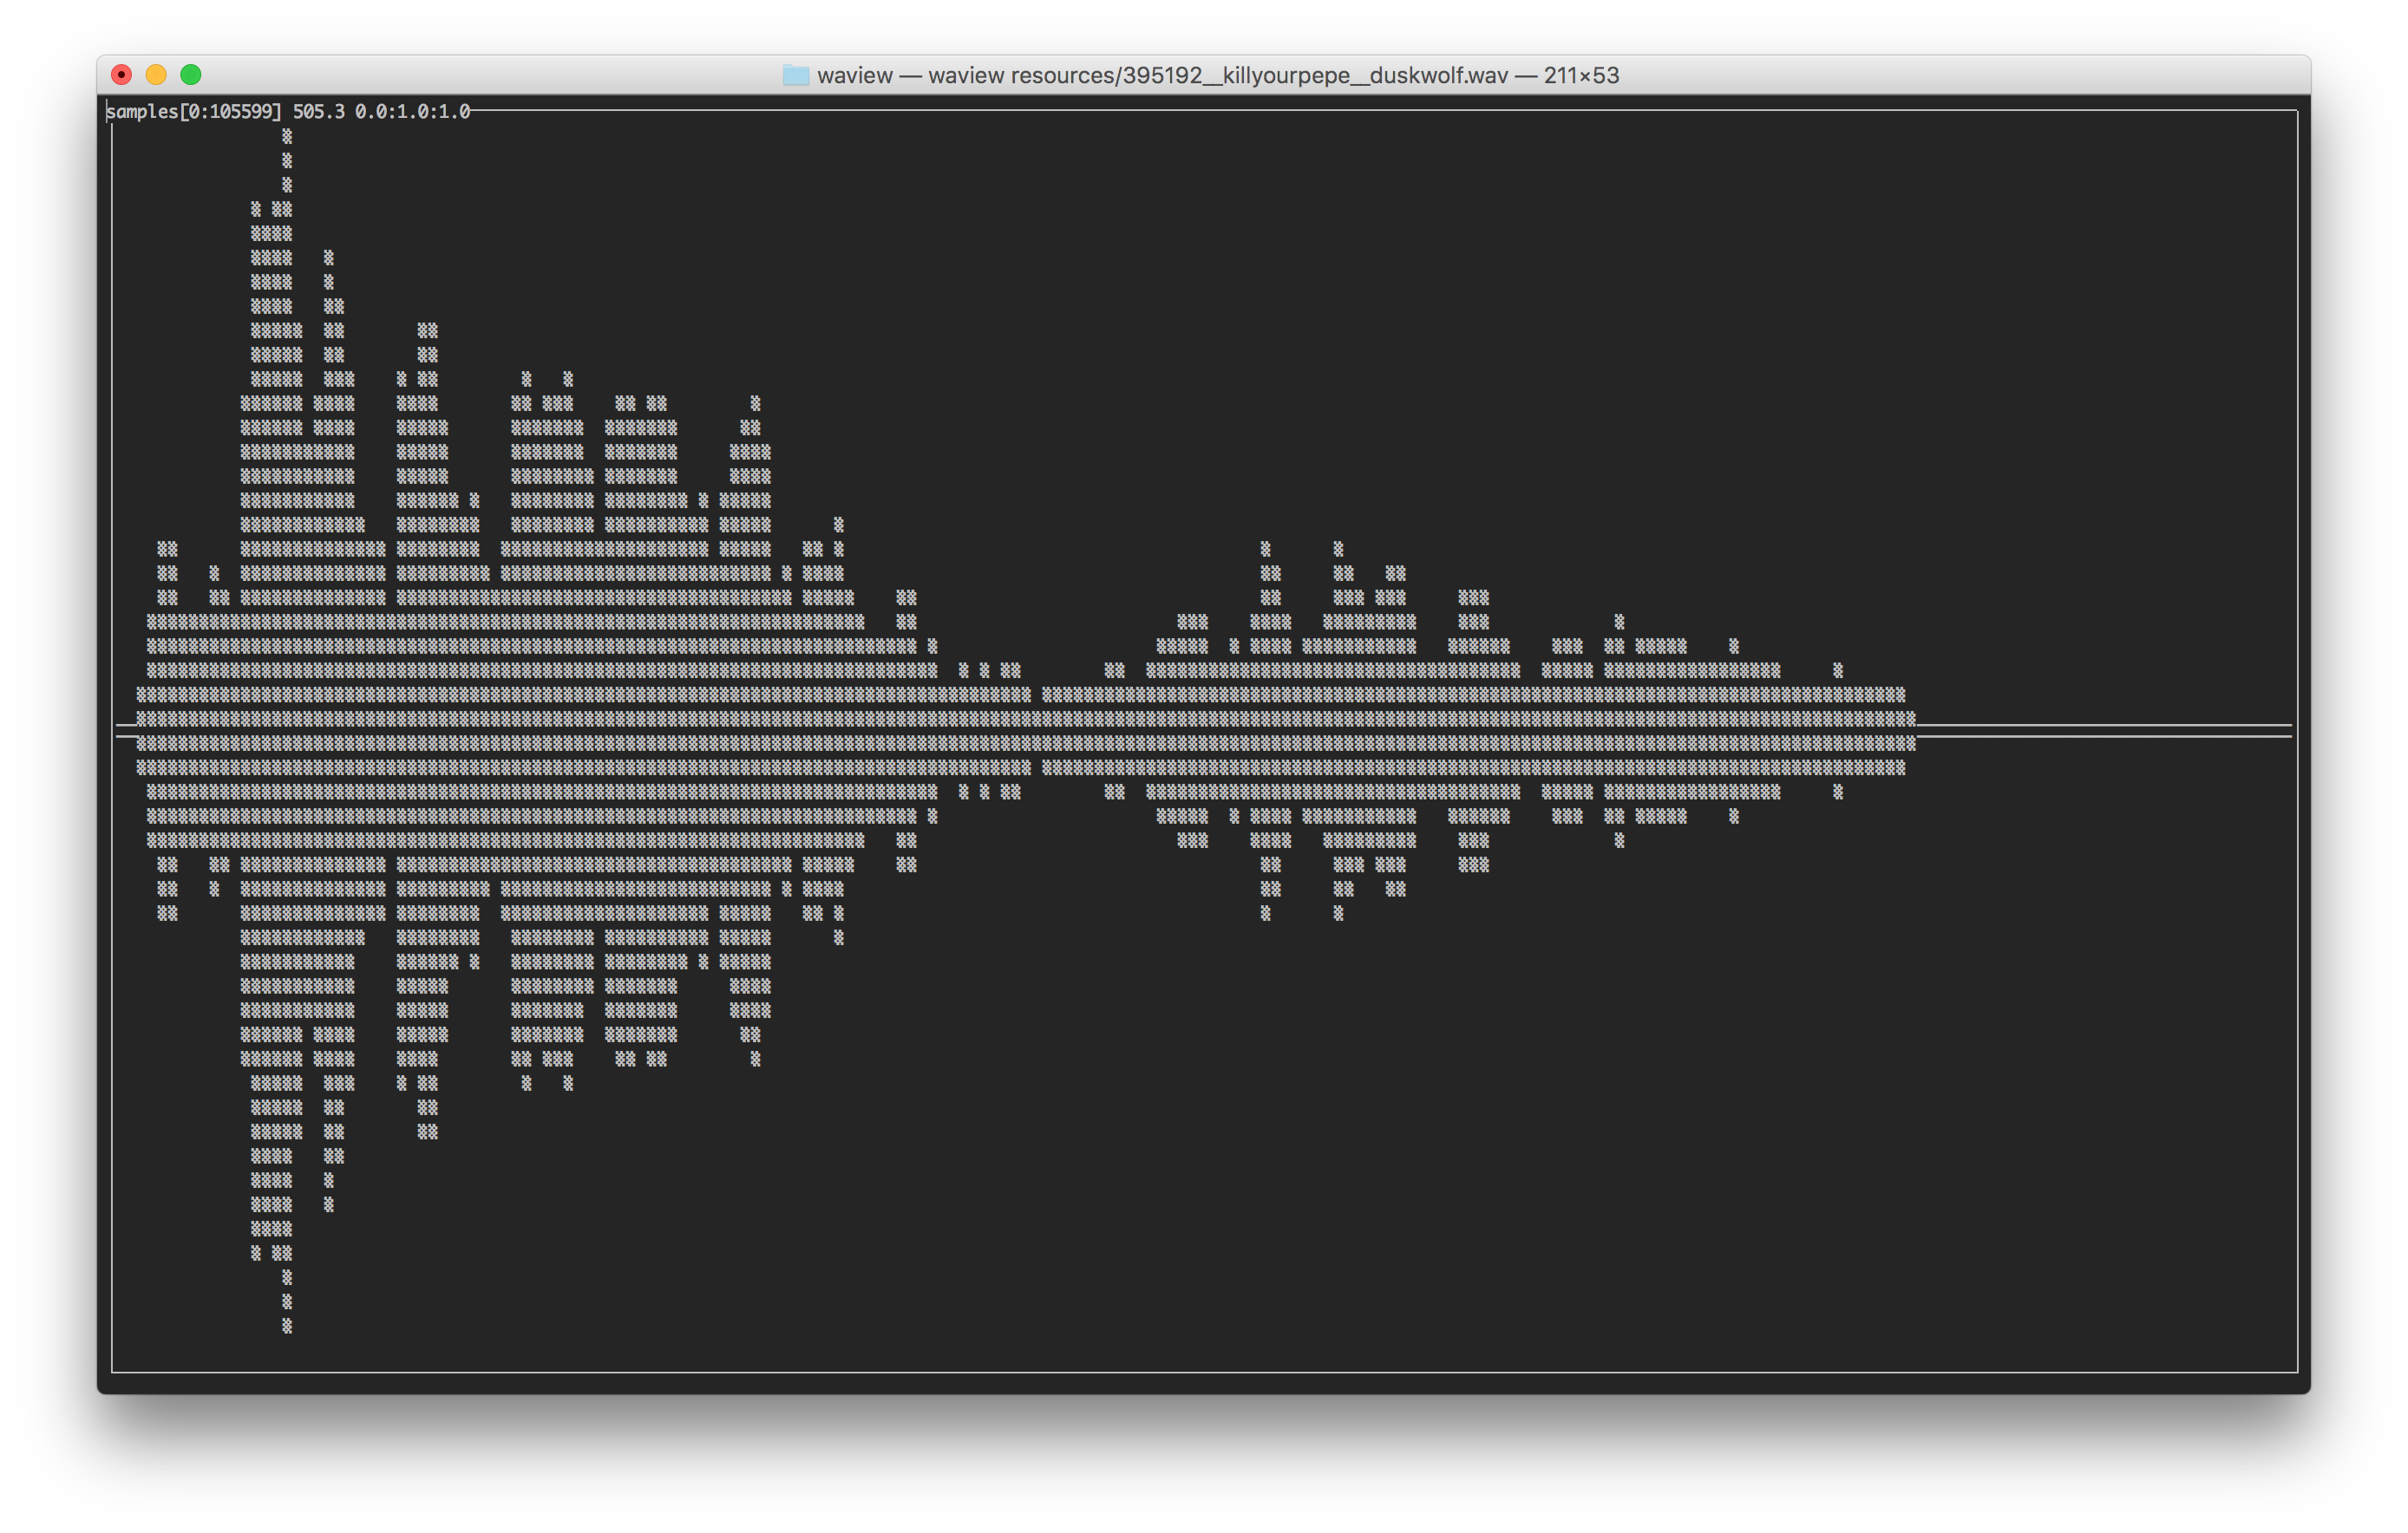Click the bottom-right corner of plot border
2408x1533 pixels.
point(2297,1371)
